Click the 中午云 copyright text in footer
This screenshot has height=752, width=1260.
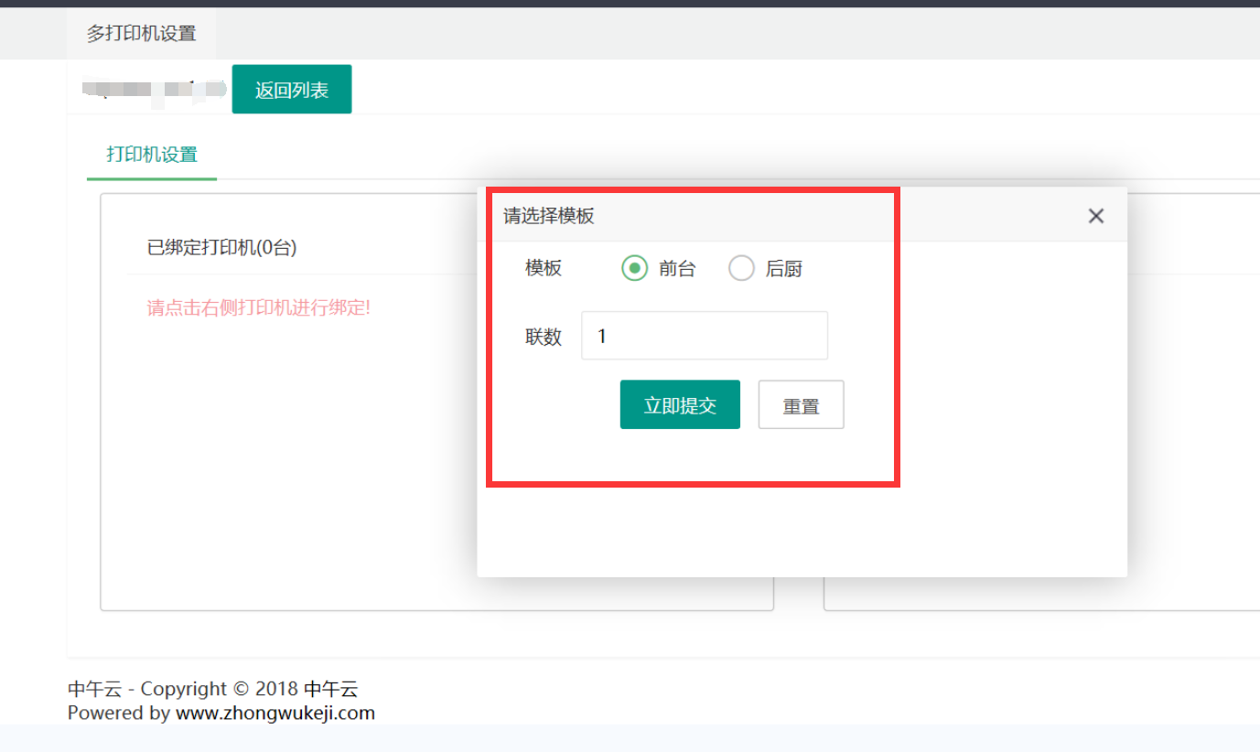(212, 689)
